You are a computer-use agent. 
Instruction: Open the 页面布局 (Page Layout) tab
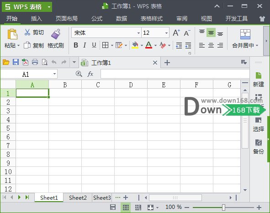[66, 18]
